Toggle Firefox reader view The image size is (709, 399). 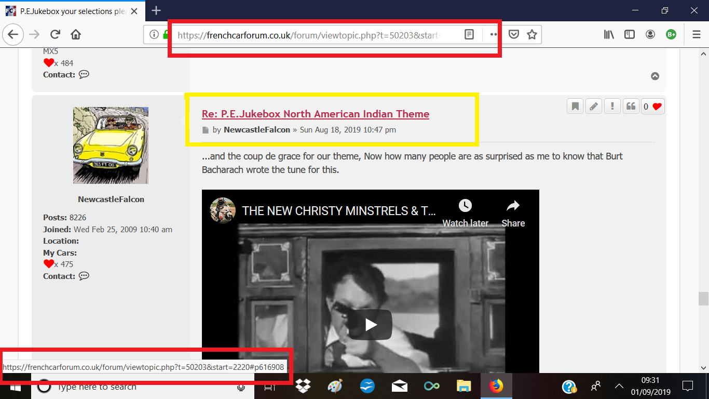[469, 35]
